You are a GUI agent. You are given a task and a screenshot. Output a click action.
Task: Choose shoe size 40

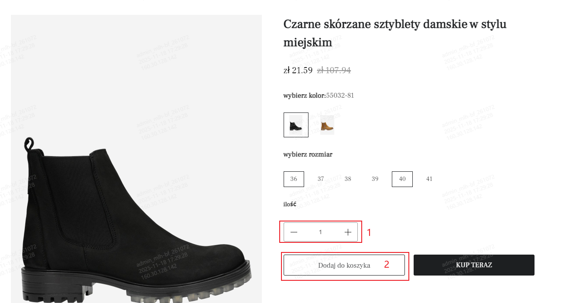click(402, 179)
